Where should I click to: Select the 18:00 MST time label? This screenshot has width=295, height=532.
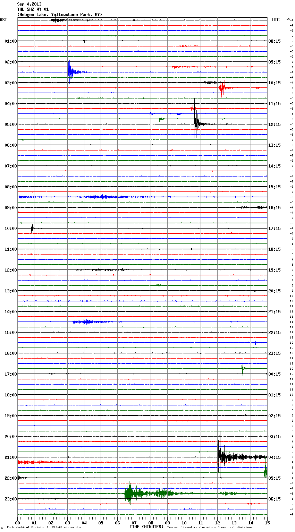[x=11, y=395]
